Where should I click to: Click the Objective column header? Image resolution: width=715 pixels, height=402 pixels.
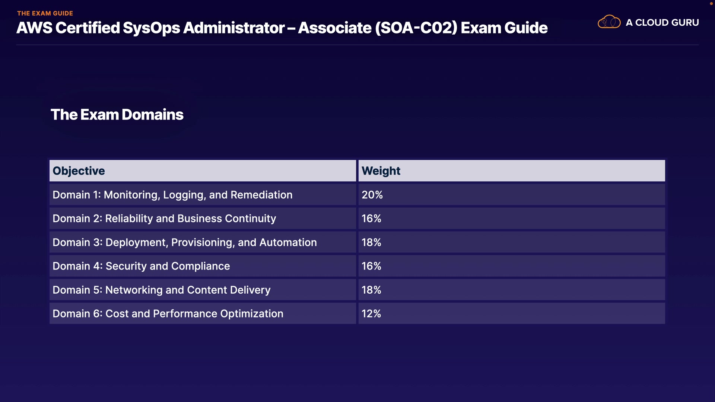(79, 171)
